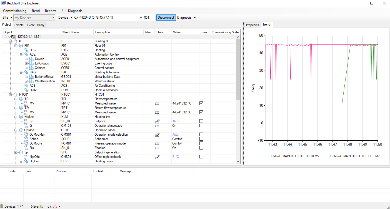Screen dimensions: 390x209
Task: Click the TFl.MV green legend entry
Action: 351,156
